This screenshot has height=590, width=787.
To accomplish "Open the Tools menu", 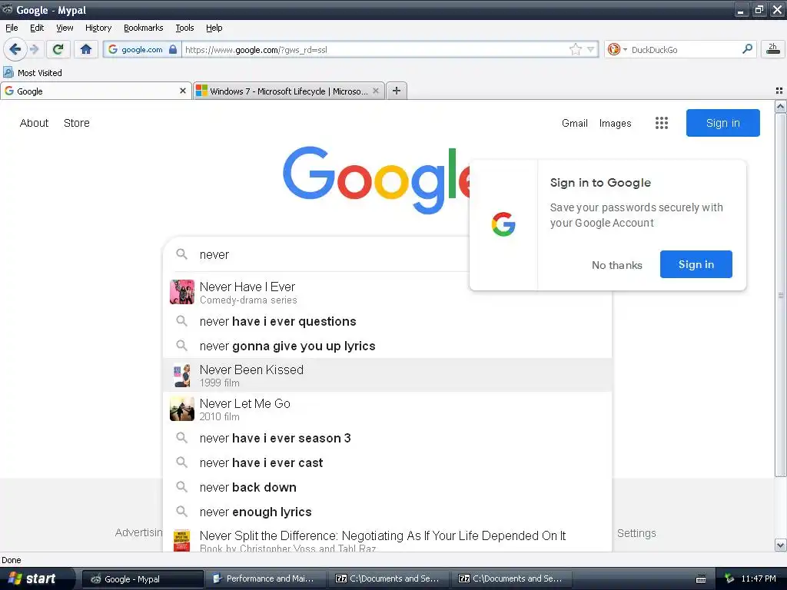I will click(184, 28).
